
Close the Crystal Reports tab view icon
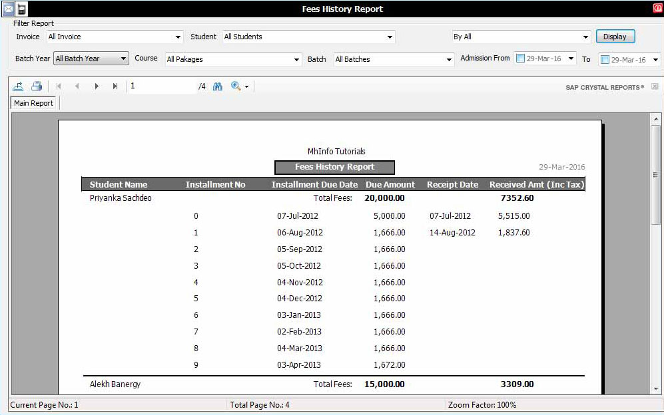[x=655, y=86]
